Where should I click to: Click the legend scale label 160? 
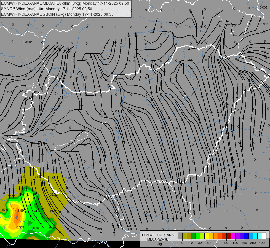244,243
